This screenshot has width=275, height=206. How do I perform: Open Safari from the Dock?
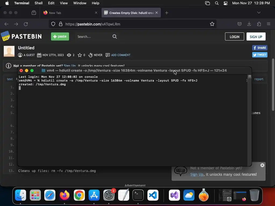click(x=50, y=195)
